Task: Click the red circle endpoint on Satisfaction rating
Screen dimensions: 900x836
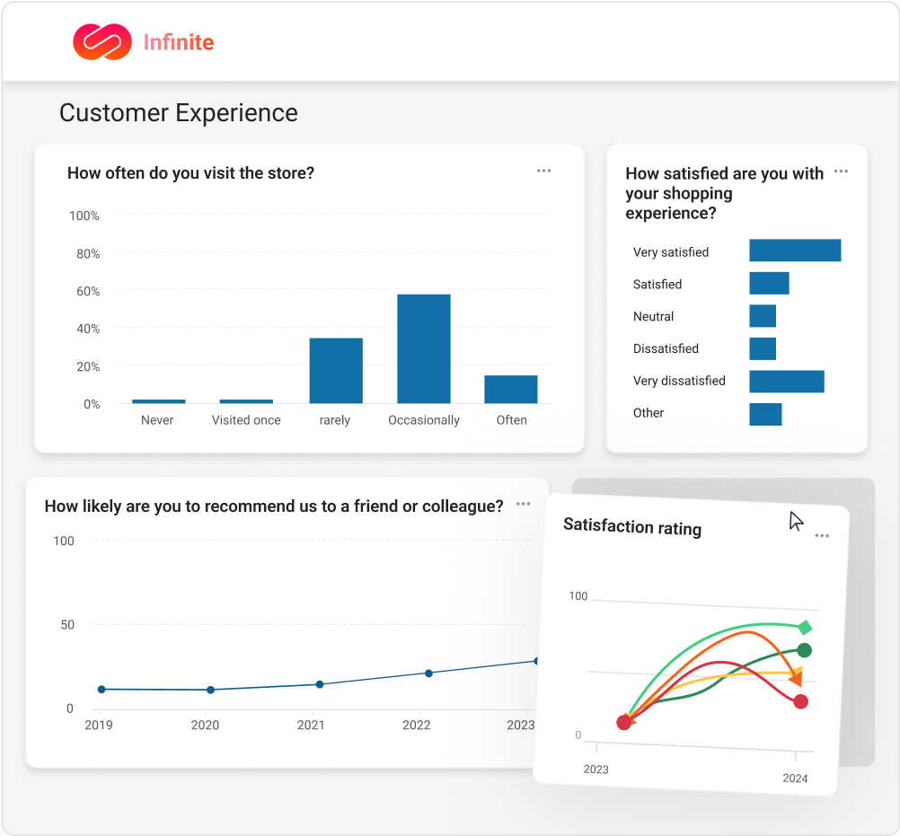Action: (x=800, y=702)
